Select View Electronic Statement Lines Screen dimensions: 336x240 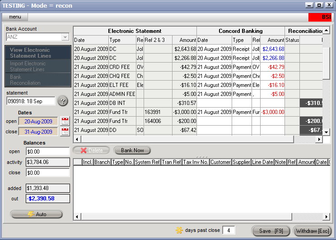pos(38,53)
